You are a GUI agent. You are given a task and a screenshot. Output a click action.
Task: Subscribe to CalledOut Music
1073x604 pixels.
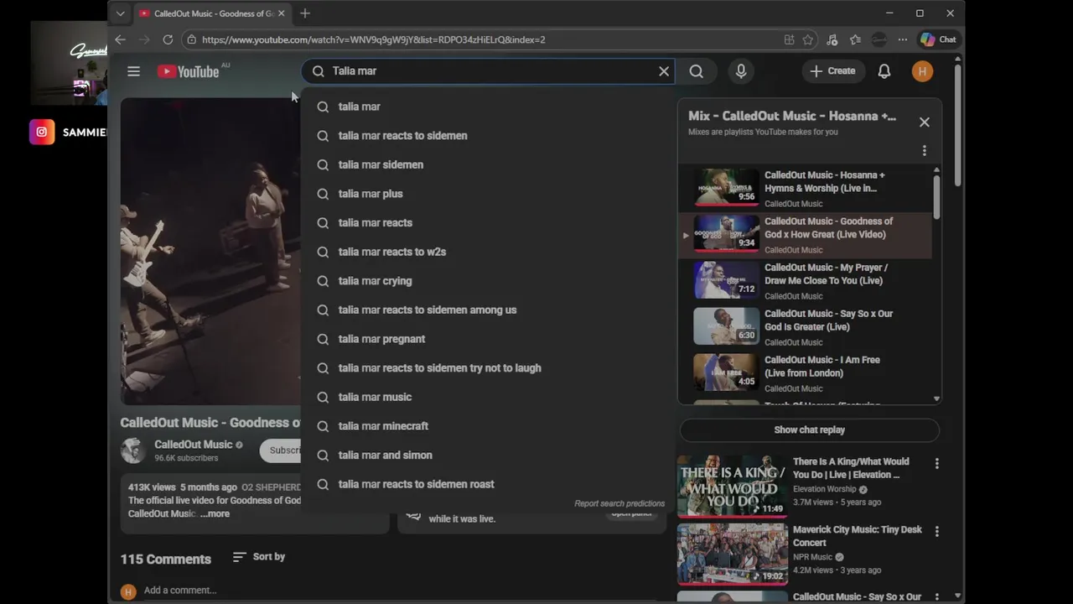(x=281, y=450)
